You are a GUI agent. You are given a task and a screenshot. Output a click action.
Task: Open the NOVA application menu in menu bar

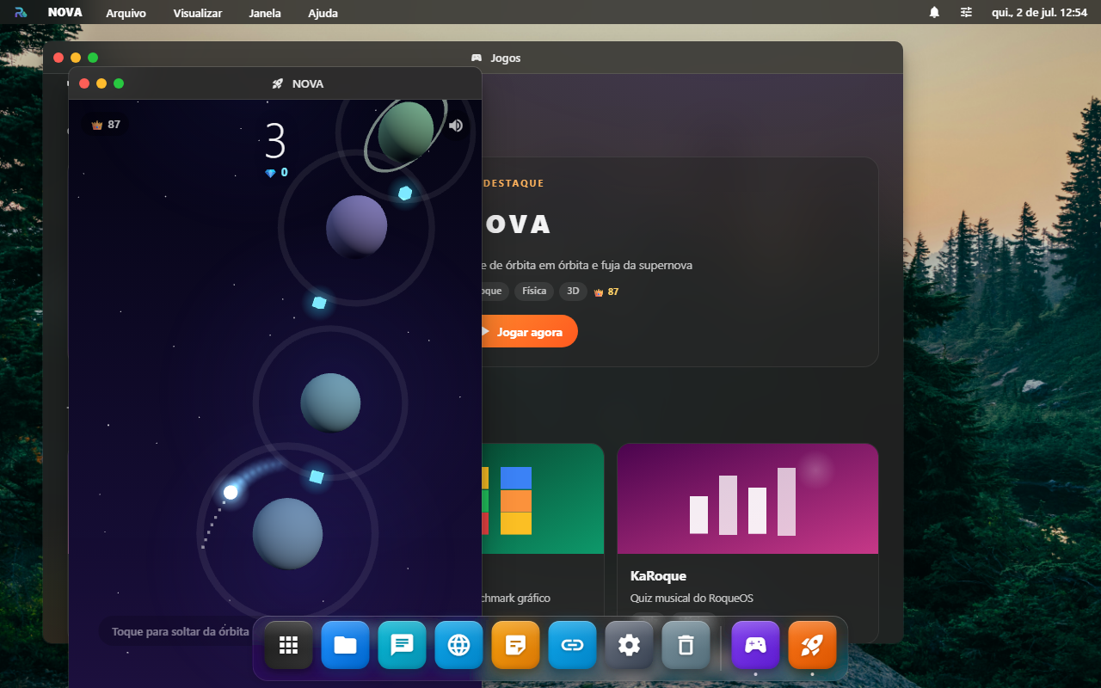click(x=65, y=13)
